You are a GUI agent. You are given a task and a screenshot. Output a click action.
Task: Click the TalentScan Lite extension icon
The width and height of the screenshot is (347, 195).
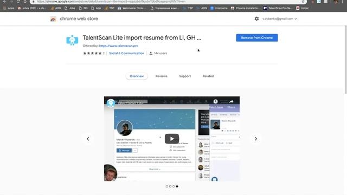coord(72,40)
